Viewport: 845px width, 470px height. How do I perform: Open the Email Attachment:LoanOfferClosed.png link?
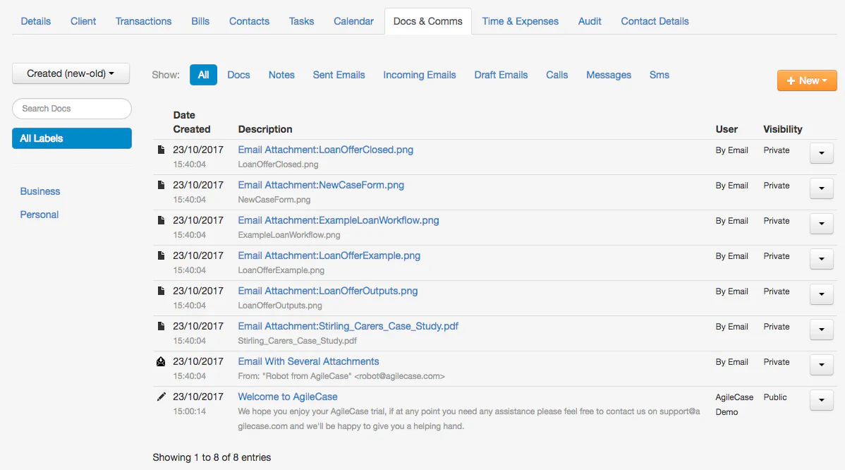pos(325,150)
